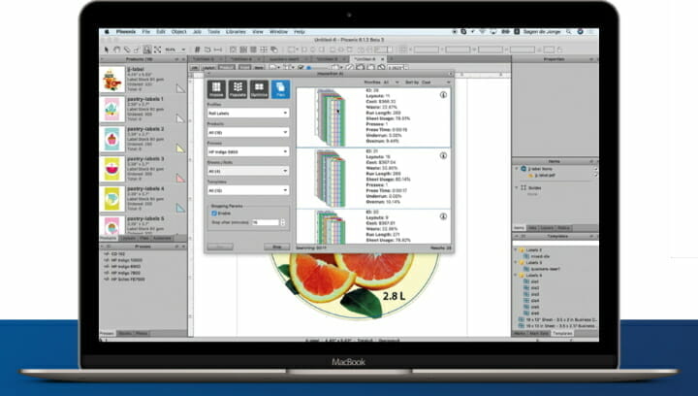Click the Stop after minutes input field
This screenshot has width=698, height=396.
(x=266, y=222)
